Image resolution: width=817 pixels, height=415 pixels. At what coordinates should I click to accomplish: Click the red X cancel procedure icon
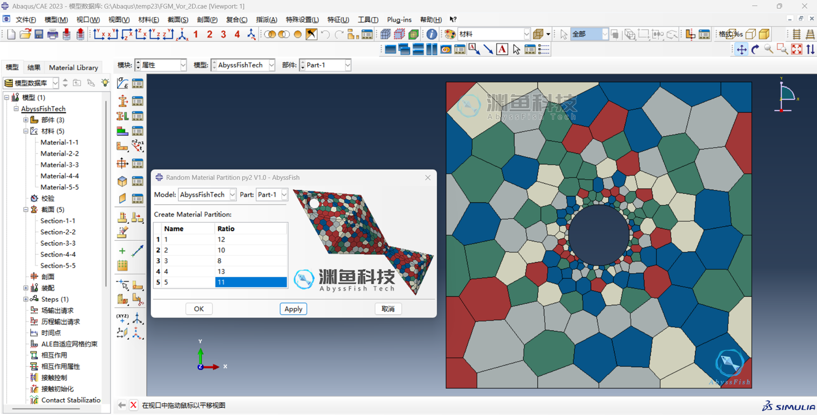[133, 405]
